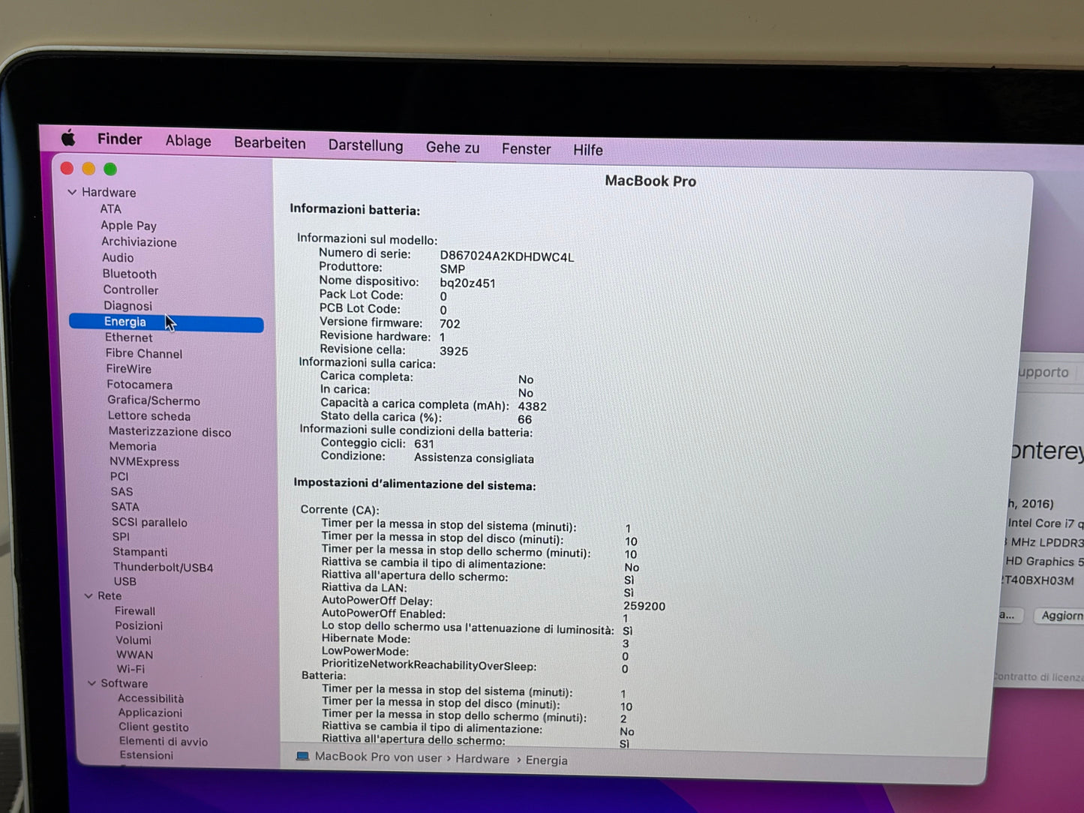Click the 'Informazioni batteria:' heading
Viewport: 1084px width, 813px height.
click(355, 210)
